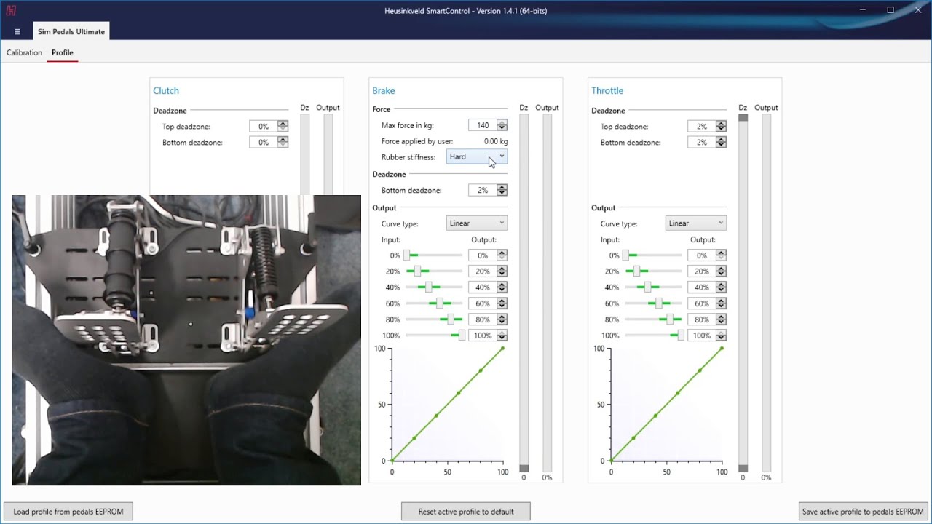Click the Brake 80% output value field
Image resolution: width=932 pixels, height=524 pixels.
coord(482,319)
